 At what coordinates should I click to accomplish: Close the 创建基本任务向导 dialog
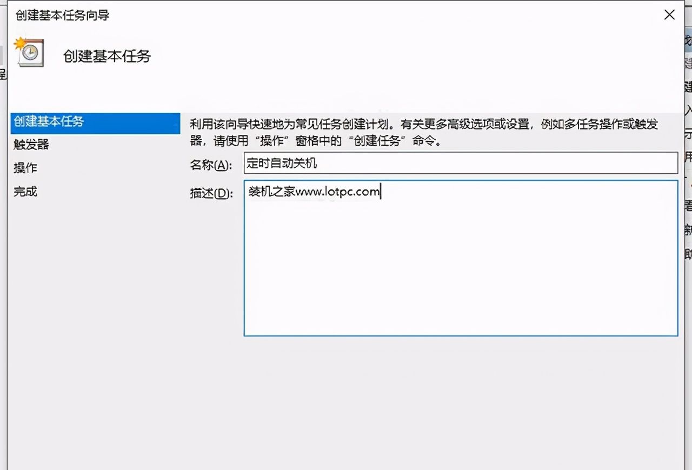click(669, 15)
